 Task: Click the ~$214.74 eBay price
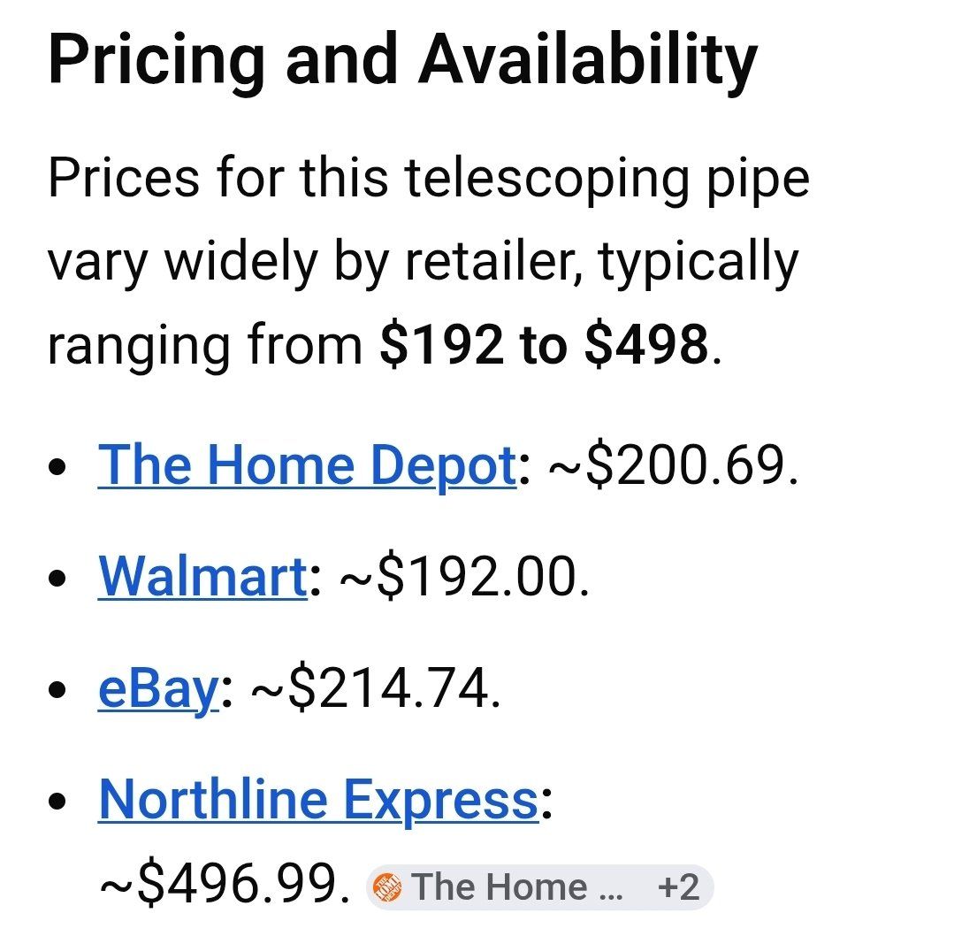376,689
